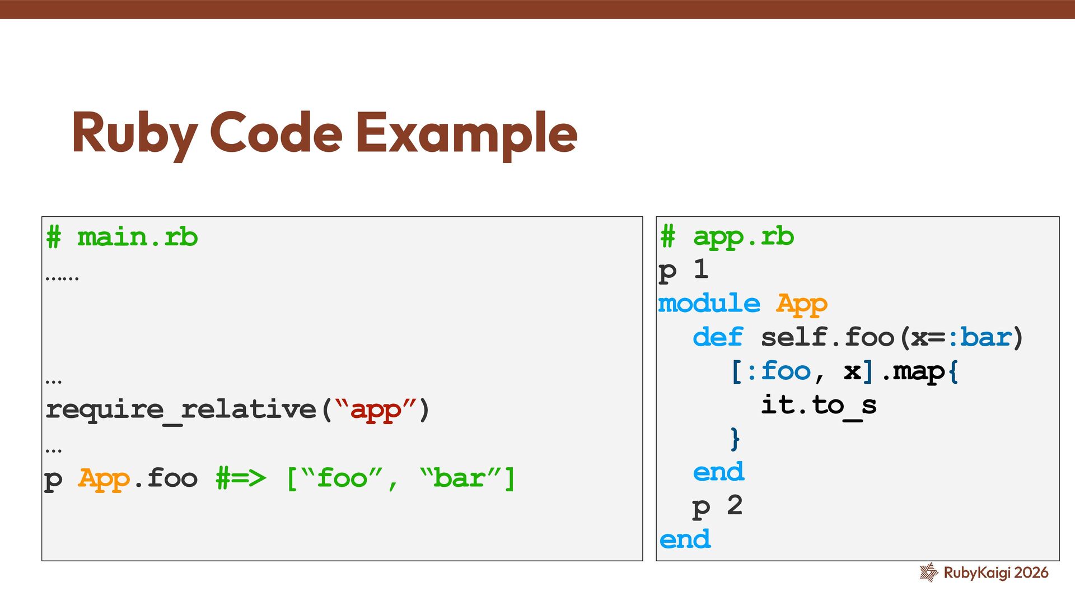Click the red "app" string literal
Image resolution: width=1075 pixels, height=605 pixels.
click(x=376, y=409)
